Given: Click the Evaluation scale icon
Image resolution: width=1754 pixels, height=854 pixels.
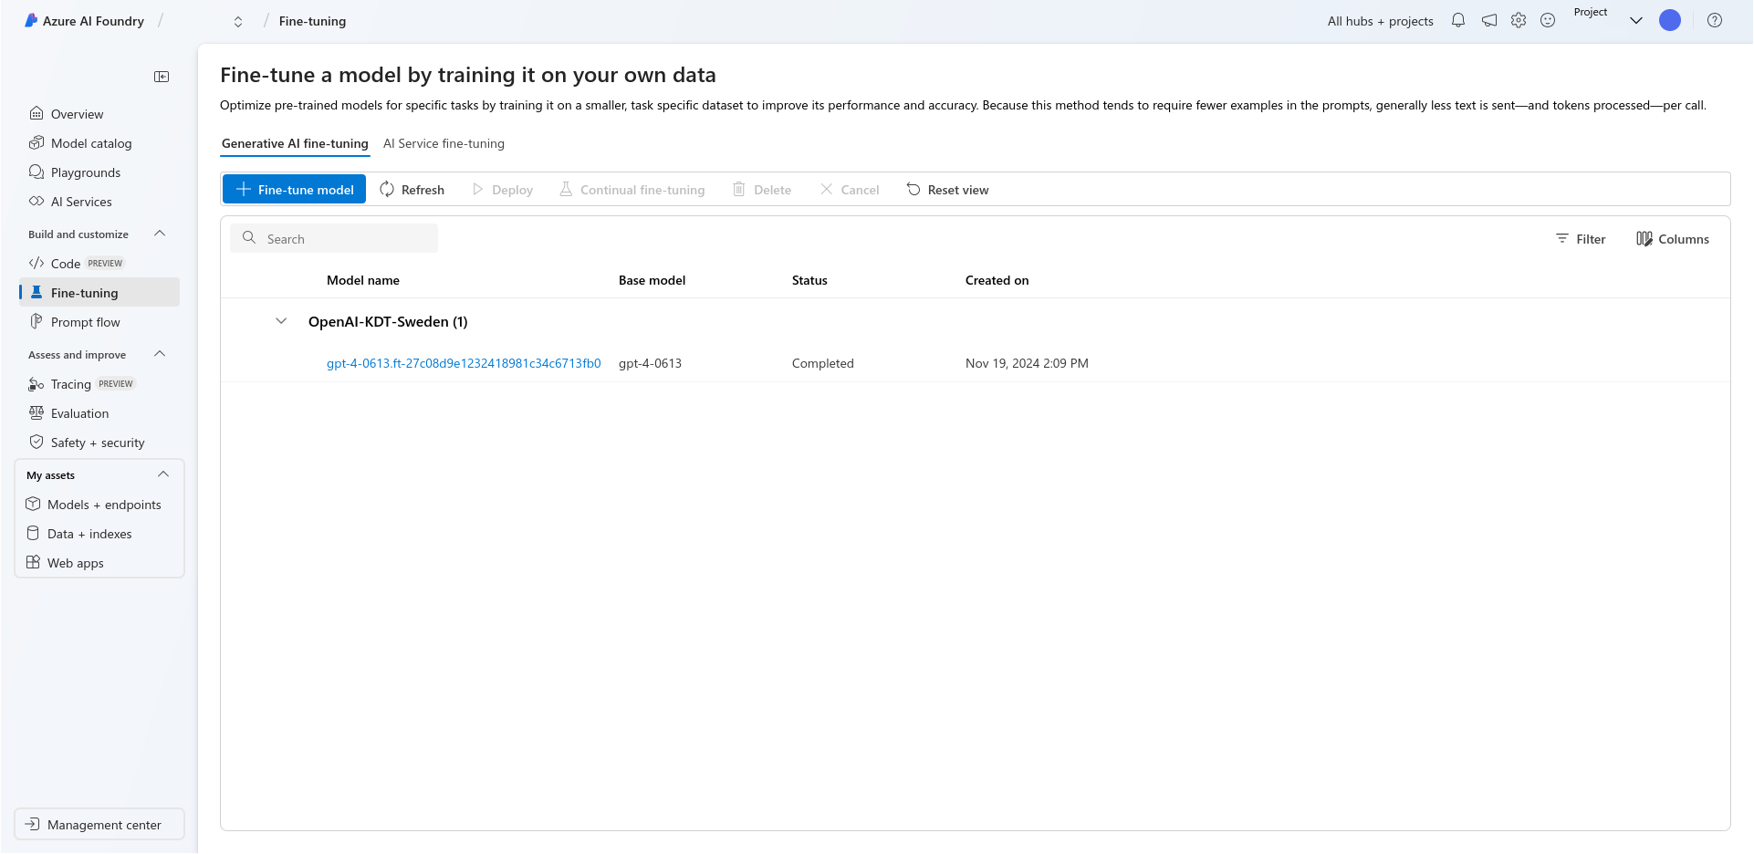Looking at the screenshot, I should click(x=37, y=412).
